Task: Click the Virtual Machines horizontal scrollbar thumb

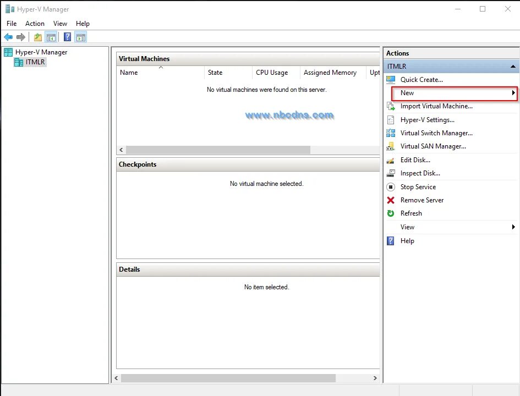Action: click(218, 150)
